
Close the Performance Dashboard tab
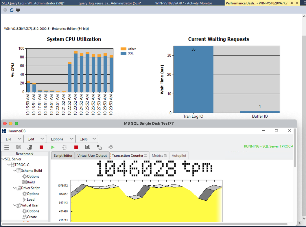coord(297,3)
